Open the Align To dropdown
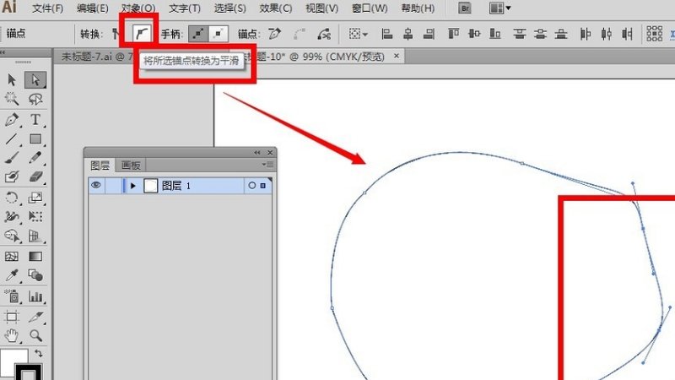The image size is (675, 380). coord(358,34)
